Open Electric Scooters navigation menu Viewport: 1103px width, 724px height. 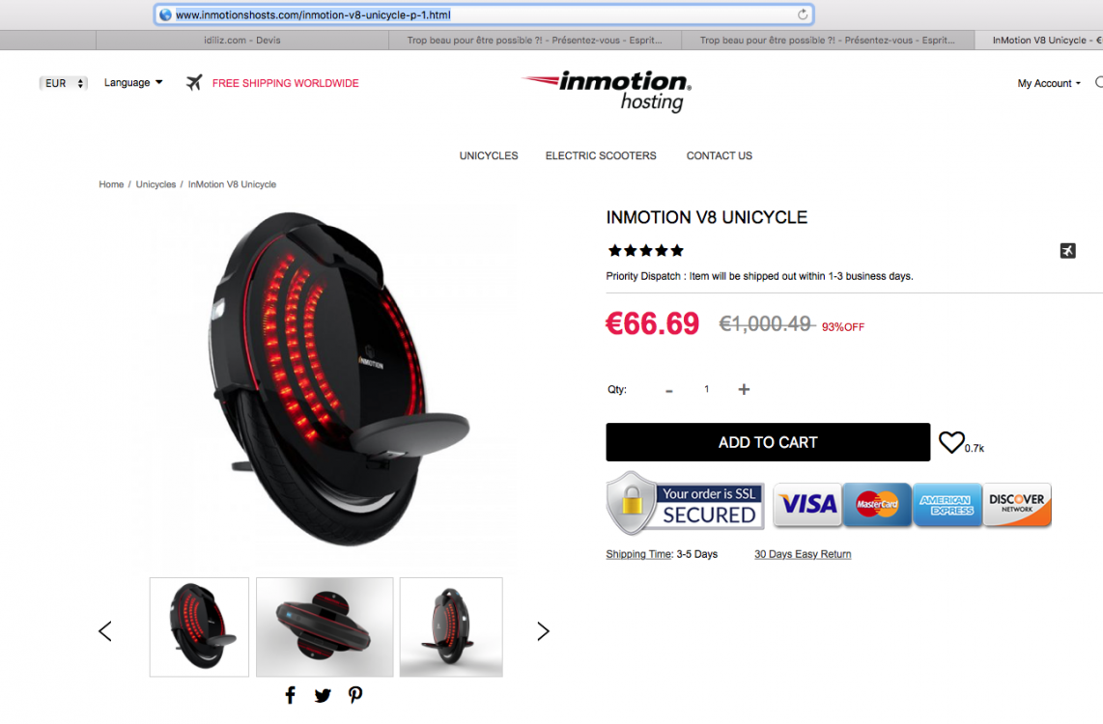tap(601, 155)
